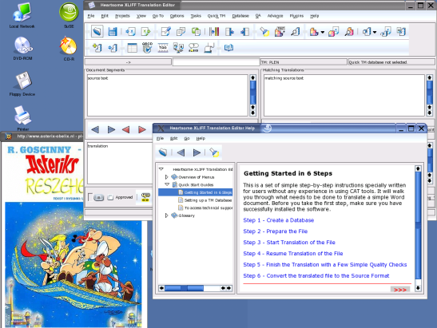437x328 pixels.
Task: Open the DVD-ROM desktop icon
Action: click(23, 49)
